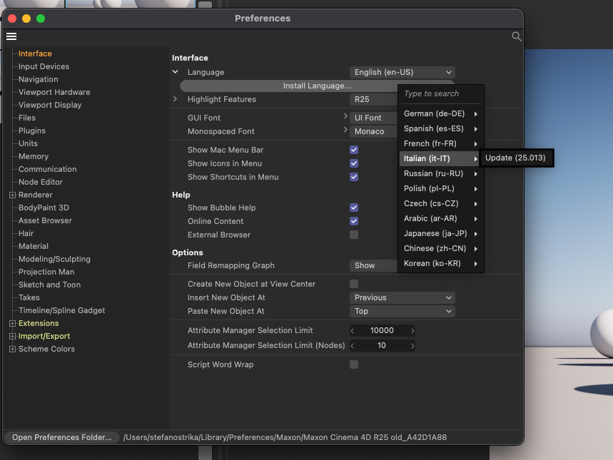Toggle Show Mac Menu Bar checkbox

[354, 150]
